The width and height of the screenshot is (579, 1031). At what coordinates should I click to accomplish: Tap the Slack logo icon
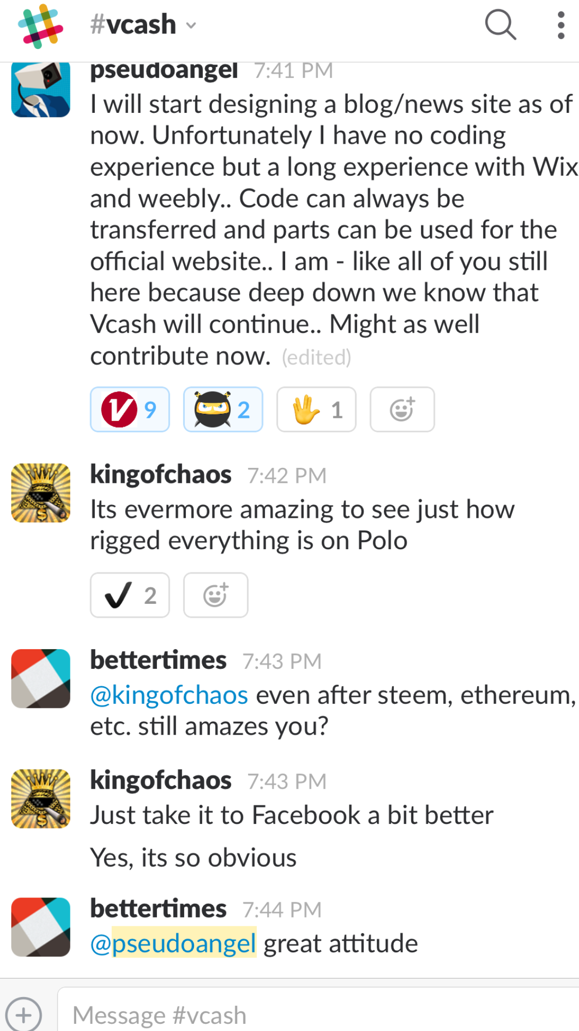[x=40, y=26]
